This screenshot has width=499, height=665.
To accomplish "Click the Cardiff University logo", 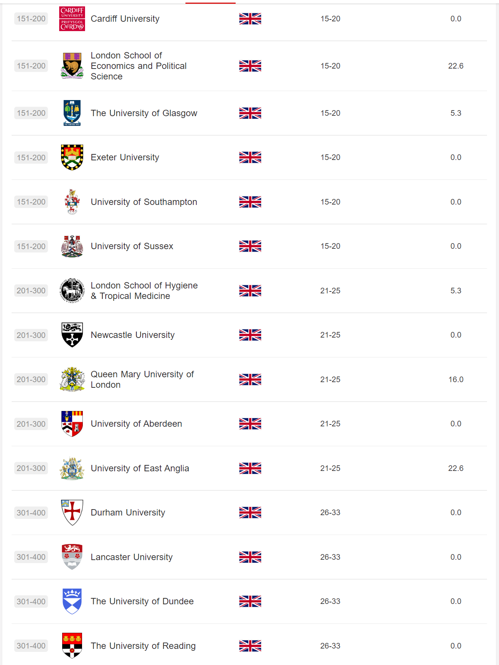I will [x=72, y=19].
